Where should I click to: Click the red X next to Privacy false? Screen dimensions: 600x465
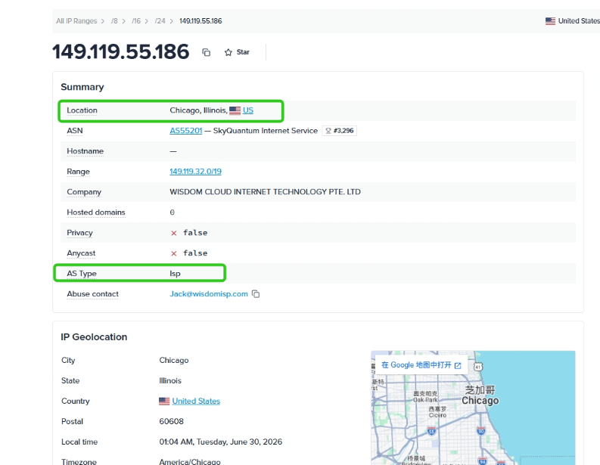(174, 233)
